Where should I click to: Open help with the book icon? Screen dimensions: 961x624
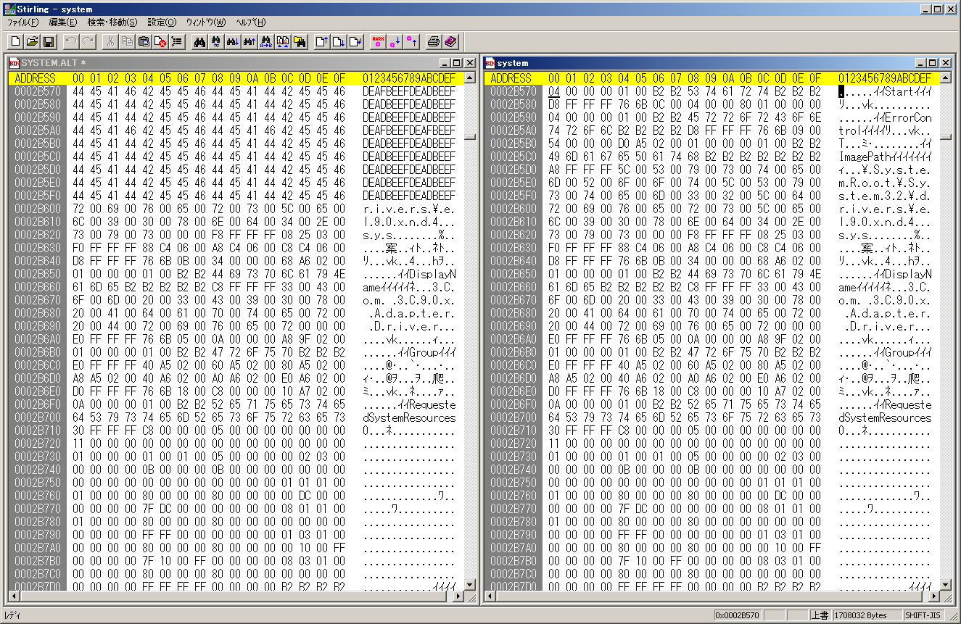(450, 41)
